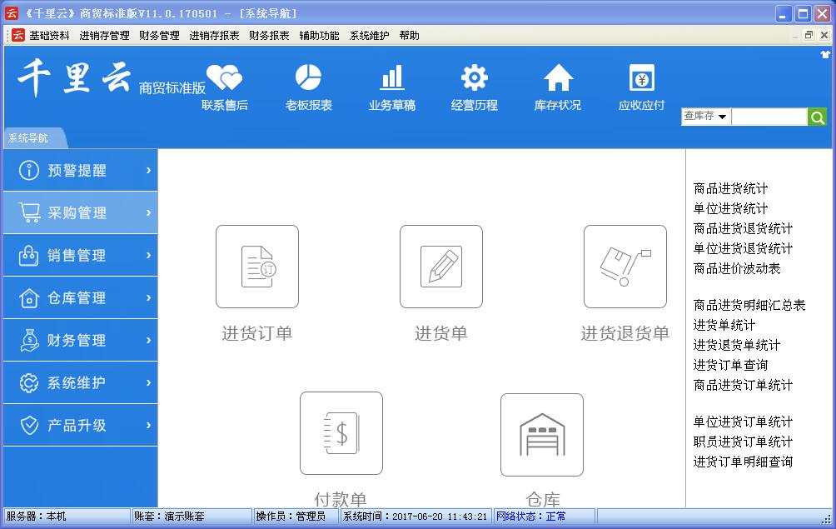Expand the 财务管理 sidebar section

point(80,341)
